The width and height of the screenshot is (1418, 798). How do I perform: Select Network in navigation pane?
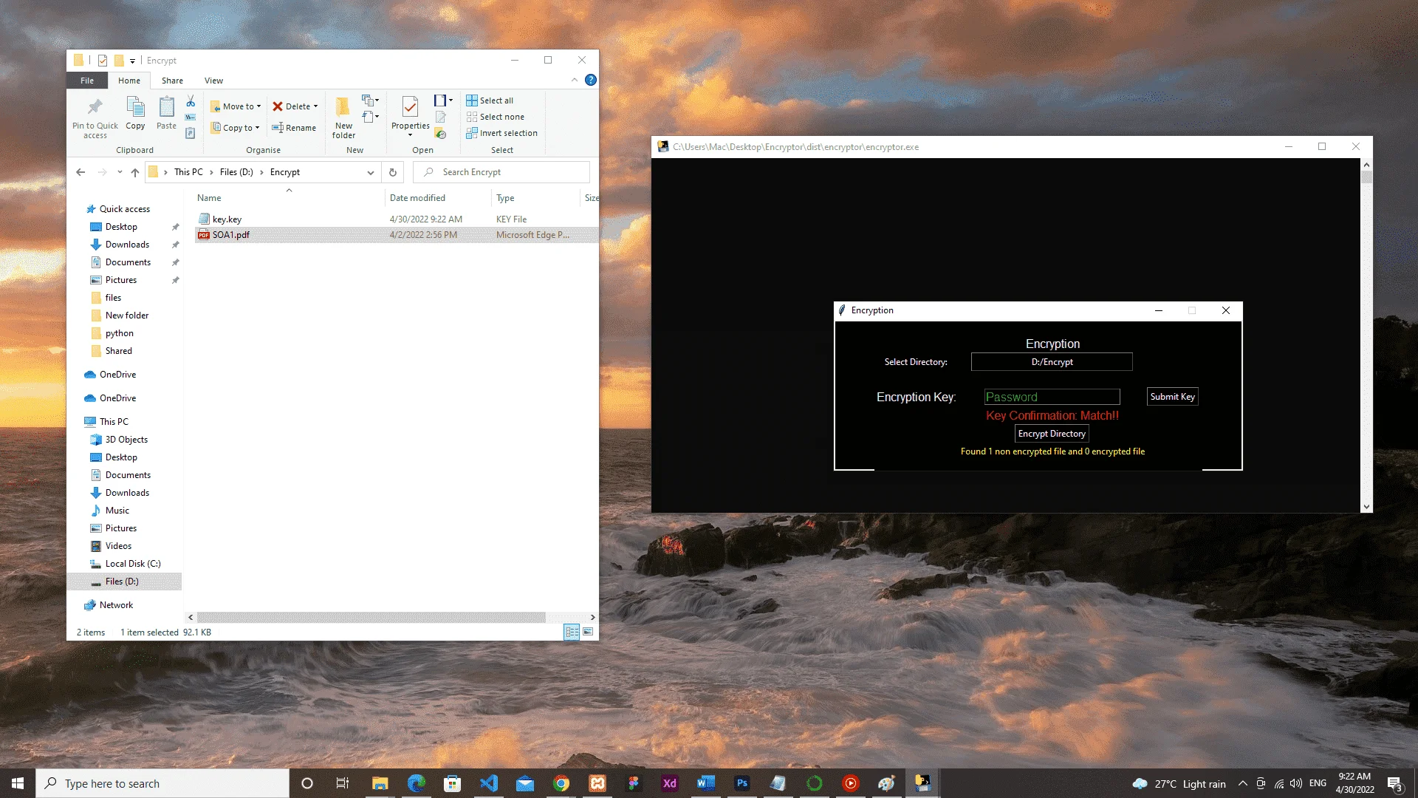pyautogui.click(x=117, y=605)
